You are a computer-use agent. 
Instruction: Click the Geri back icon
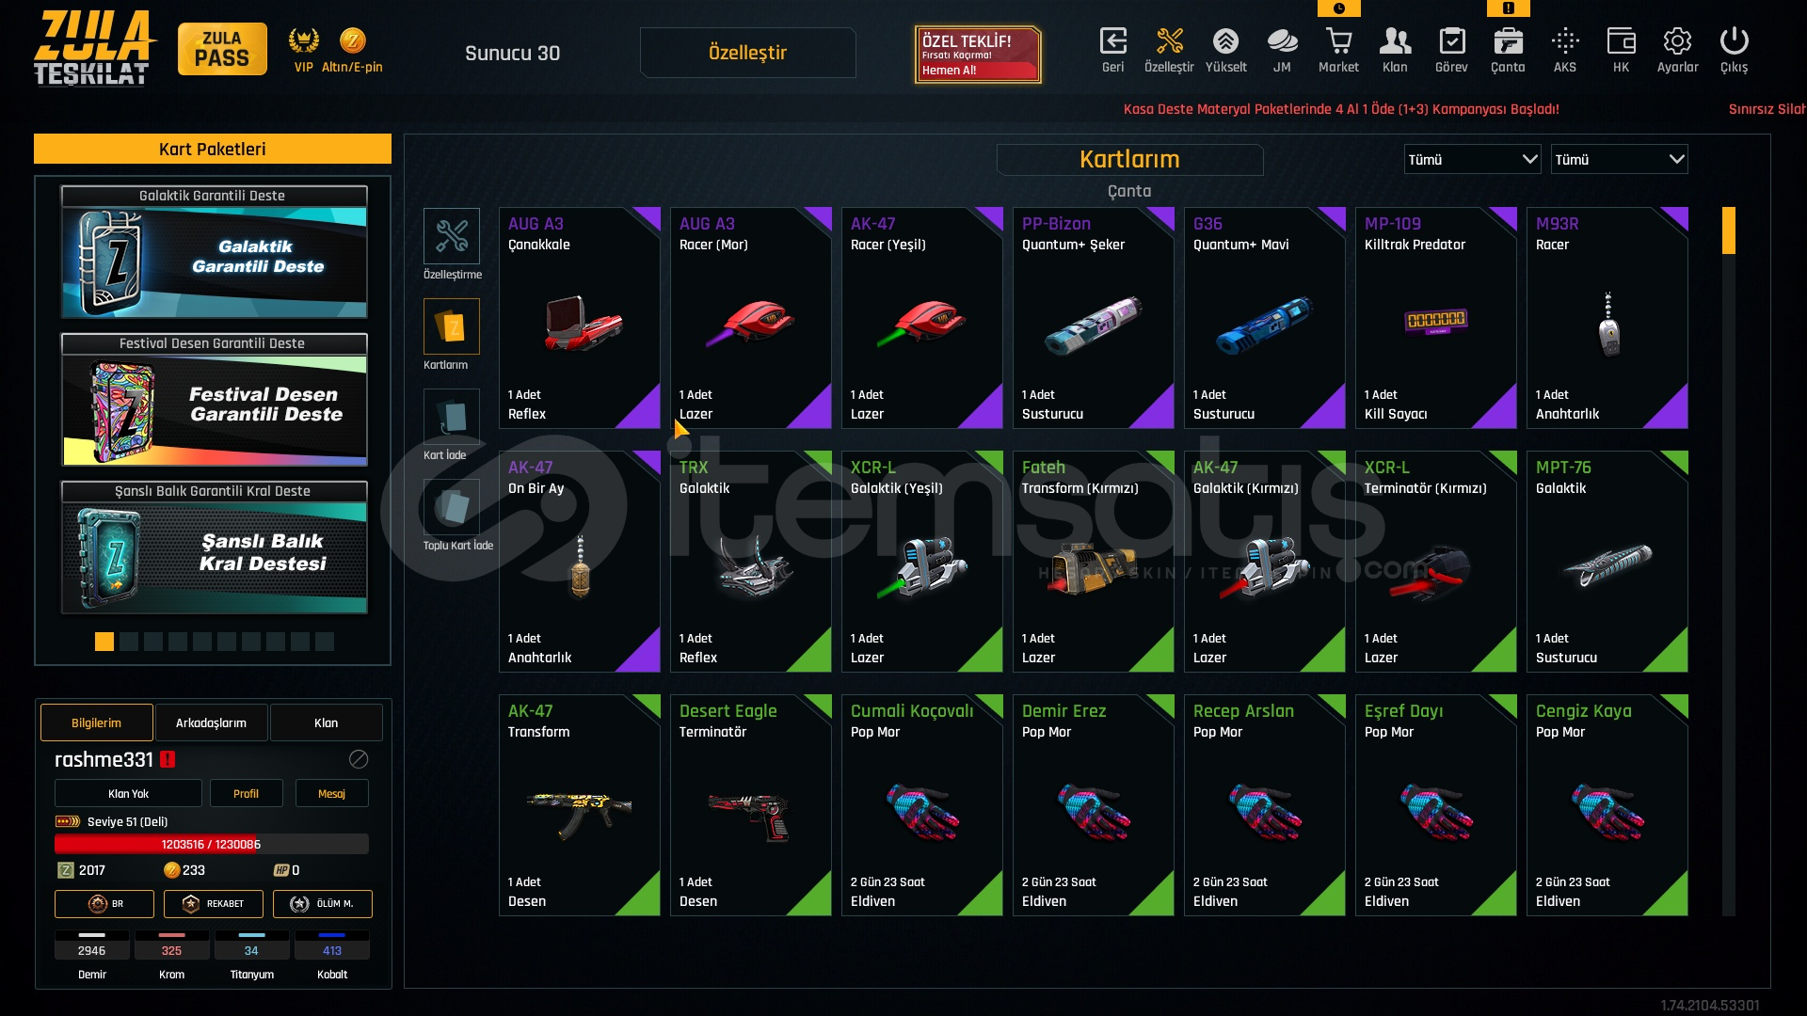(x=1112, y=41)
